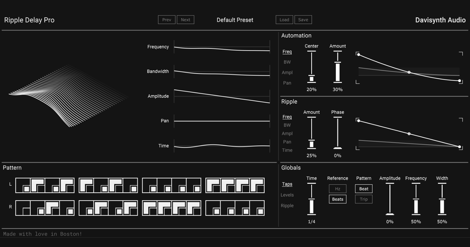Toggle the Trip pattern option
The height and width of the screenshot is (247, 470).
point(364,199)
